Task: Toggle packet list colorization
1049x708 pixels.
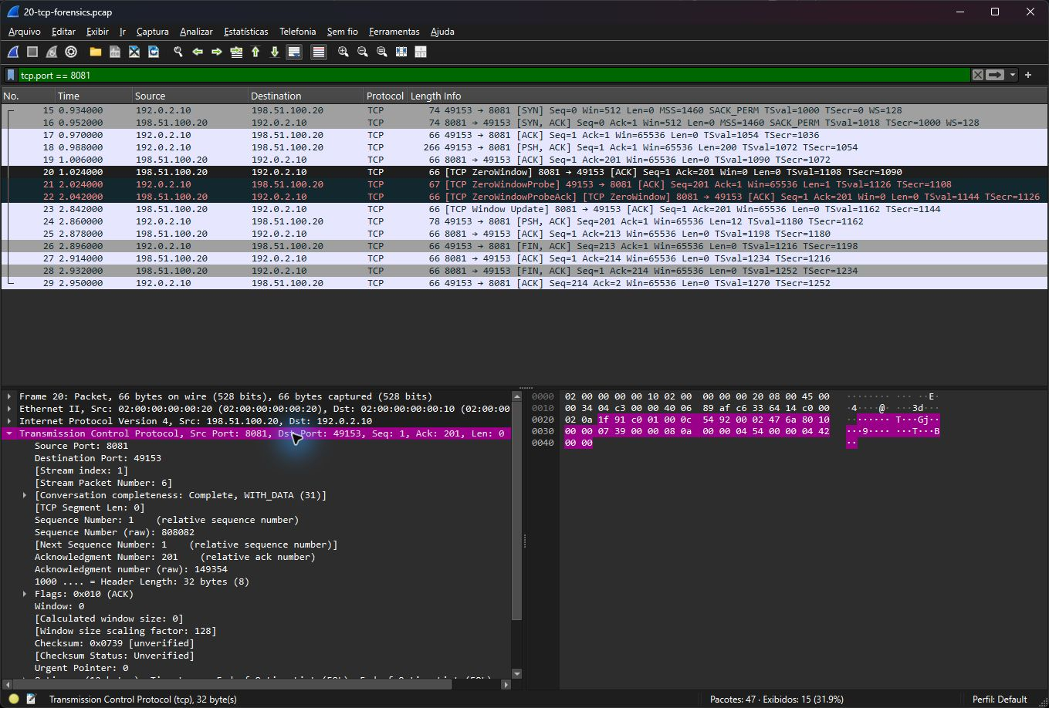Action: click(319, 52)
